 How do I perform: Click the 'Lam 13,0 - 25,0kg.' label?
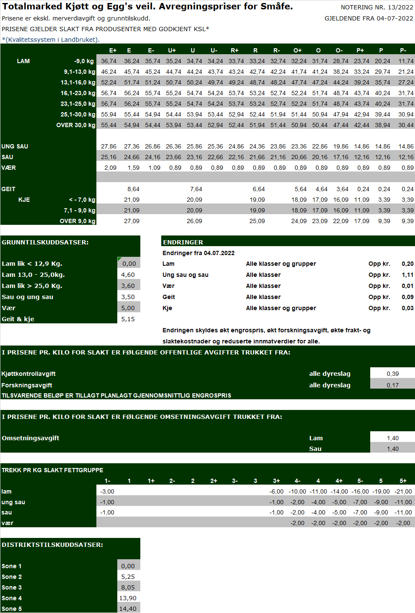click(33, 275)
